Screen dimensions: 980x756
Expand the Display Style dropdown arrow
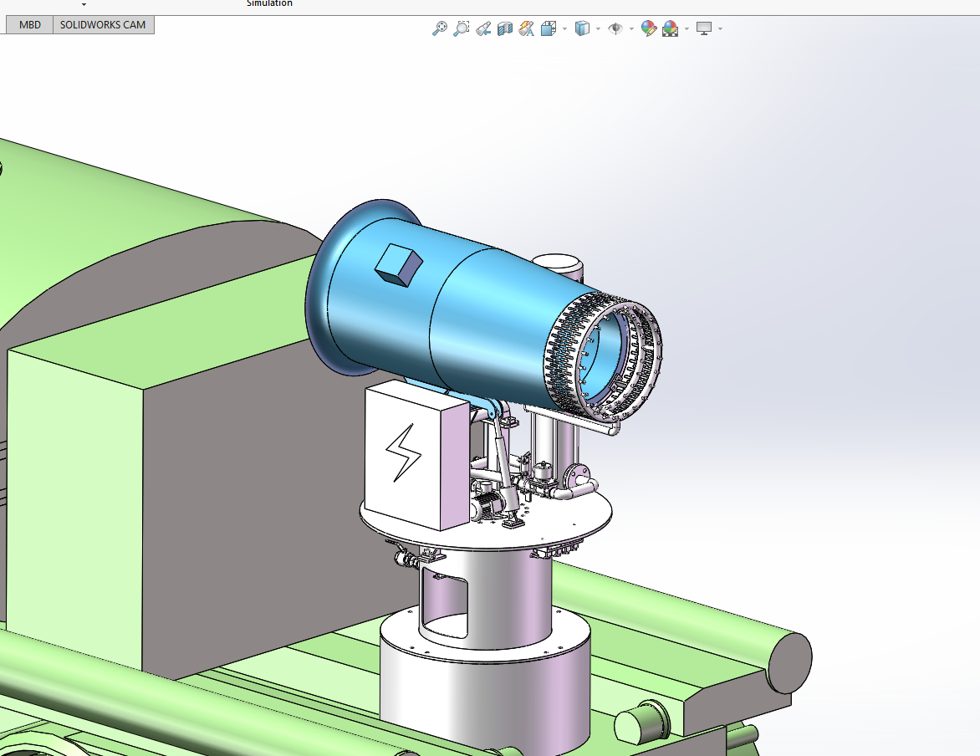tap(598, 29)
